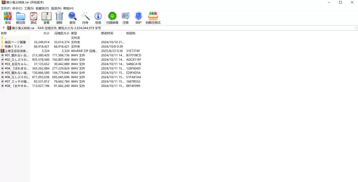Click the 扫描病毒 (Virus Scan) icon
The width and height of the screenshot is (358, 182).
[x=112, y=18]
